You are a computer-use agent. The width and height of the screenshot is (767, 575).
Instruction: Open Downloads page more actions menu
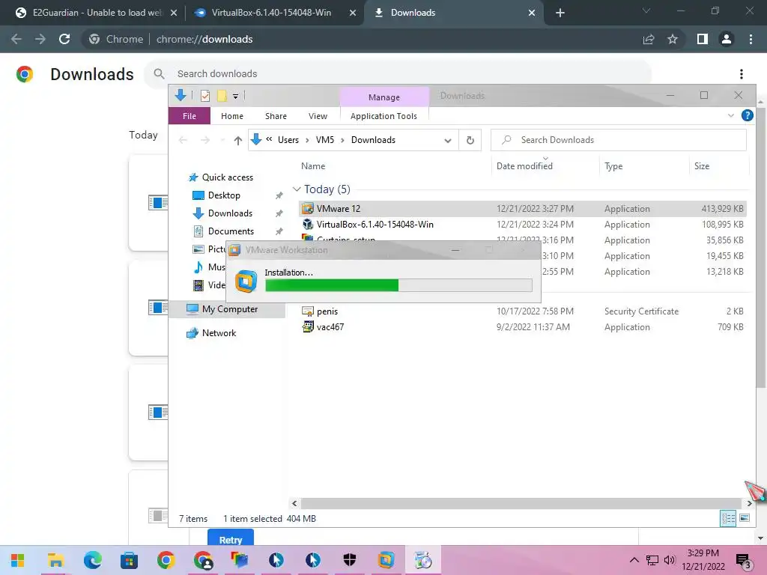pyautogui.click(x=742, y=74)
